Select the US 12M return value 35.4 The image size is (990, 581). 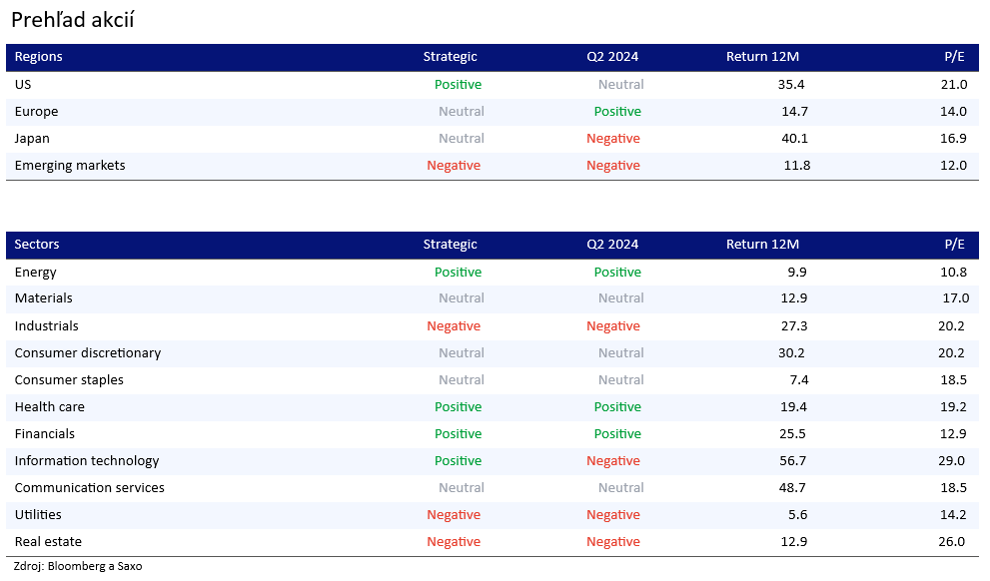(791, 85)
